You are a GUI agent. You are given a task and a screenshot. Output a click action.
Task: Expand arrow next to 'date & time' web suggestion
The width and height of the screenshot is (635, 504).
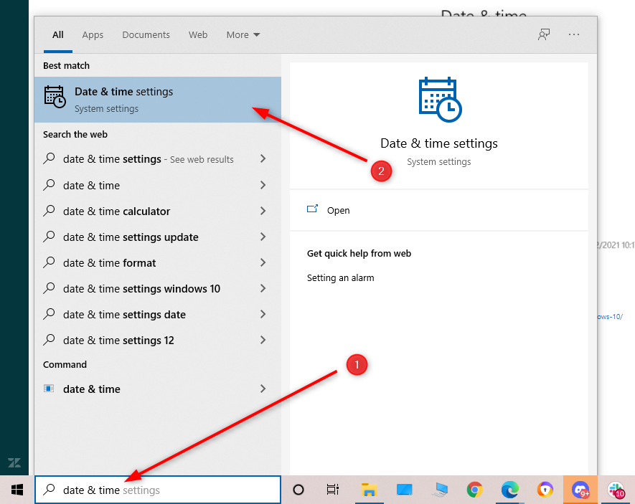coord(263,185)
